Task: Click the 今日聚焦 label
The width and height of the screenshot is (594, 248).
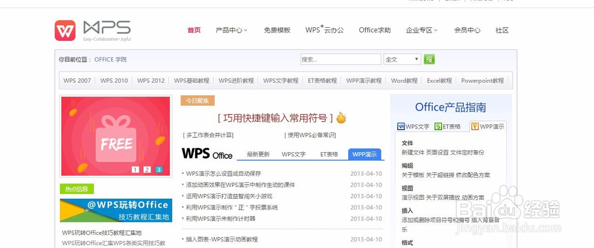Action: [x=198, y=101]
